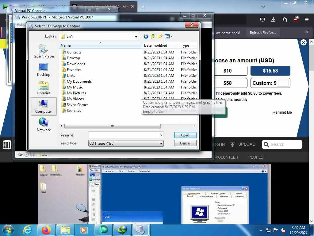
Task: Sort list by Name column header
Action: click(x=101, y=45)
